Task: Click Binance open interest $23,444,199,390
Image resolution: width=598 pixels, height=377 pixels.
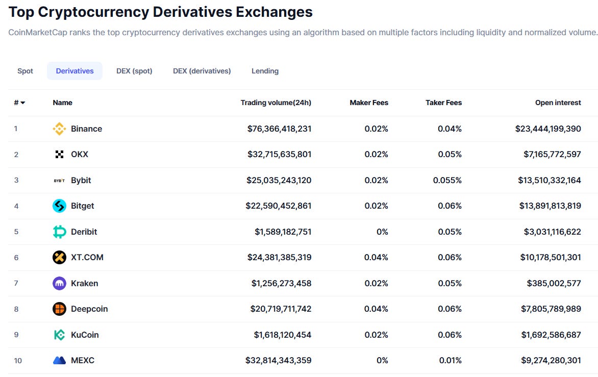Action: pyautogui.click(x=548, y=129)
